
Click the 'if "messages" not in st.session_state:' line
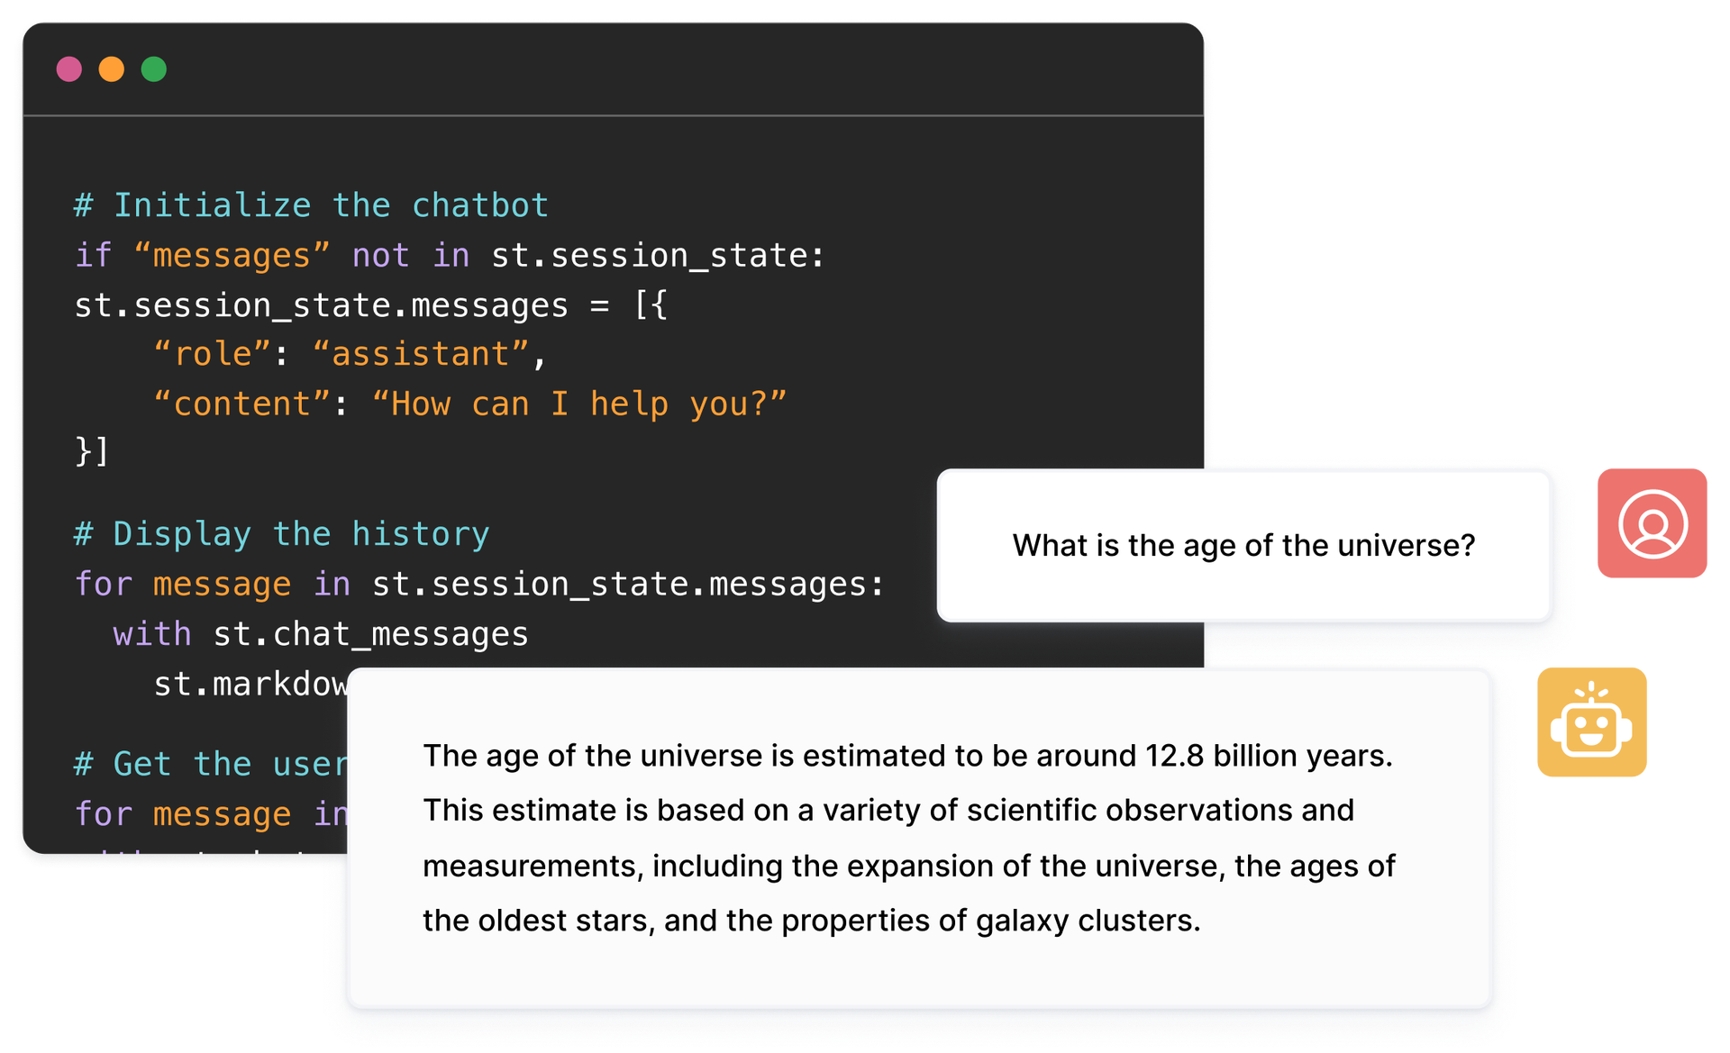[449, 256]
